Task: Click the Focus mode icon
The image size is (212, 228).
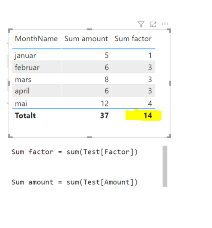Action: (153, 24)
